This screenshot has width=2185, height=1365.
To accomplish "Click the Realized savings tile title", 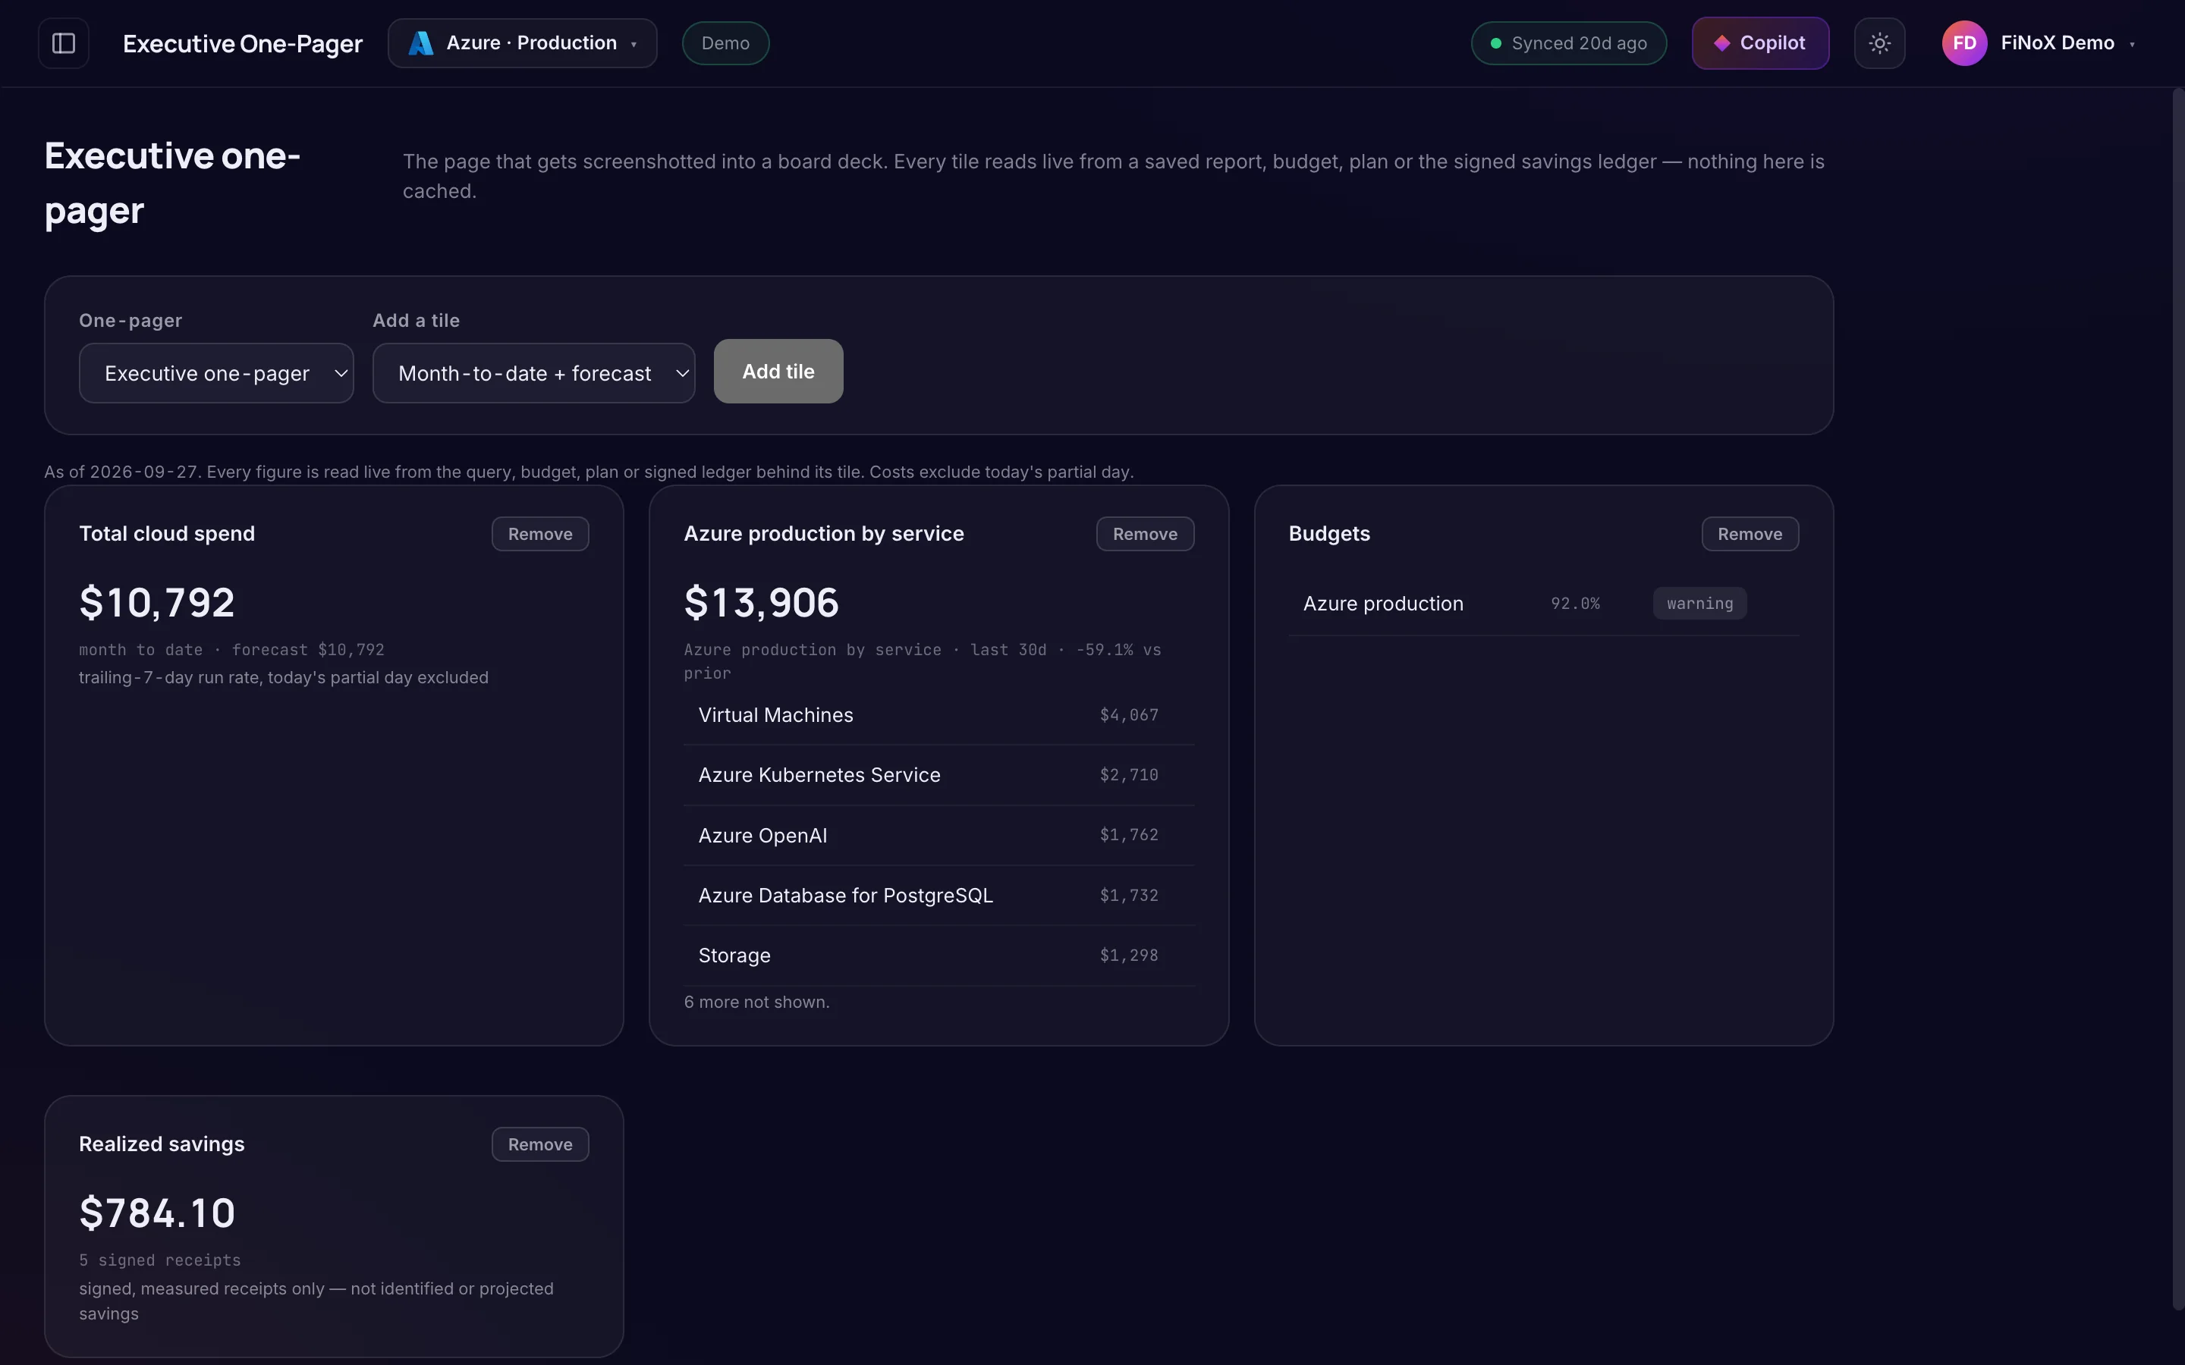I will tap(162, 1144).
